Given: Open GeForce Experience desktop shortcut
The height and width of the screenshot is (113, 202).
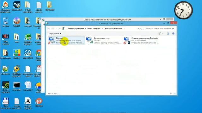Looking at the screenshot, I should pyautogui.click(x=6, y=87).
